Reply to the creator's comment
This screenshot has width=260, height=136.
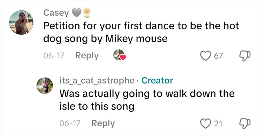click(x=103, y=123)
